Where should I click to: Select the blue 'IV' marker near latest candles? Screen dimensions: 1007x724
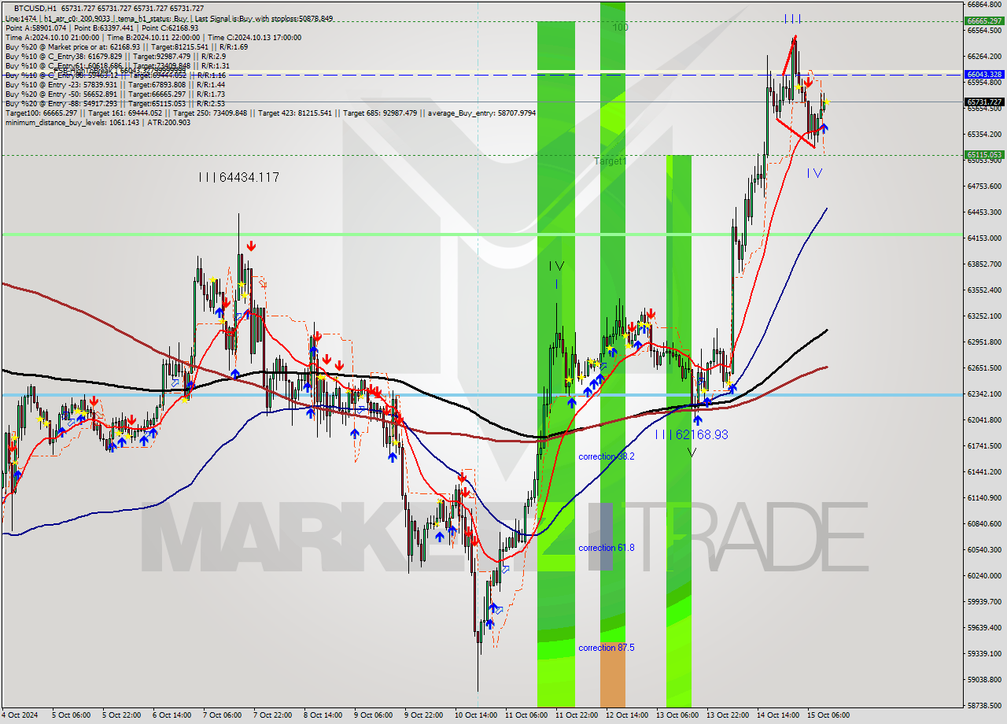[x=815, y=173]
